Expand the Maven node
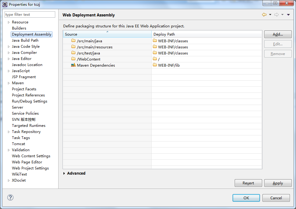Screen dimensions: 296x209 point(9,83)
